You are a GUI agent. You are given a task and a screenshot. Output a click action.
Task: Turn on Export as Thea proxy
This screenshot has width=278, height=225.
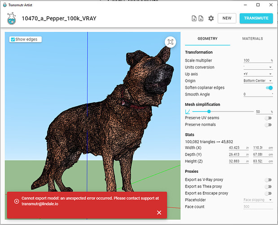(x=268, y=187)
